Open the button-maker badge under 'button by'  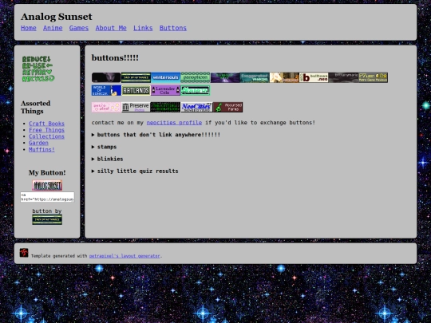click(47, 220)
